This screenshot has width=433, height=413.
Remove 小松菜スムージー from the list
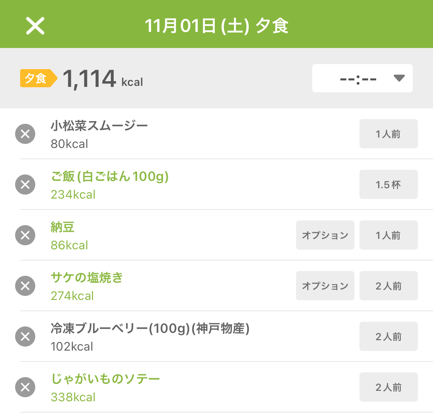(x=25, y=134)
